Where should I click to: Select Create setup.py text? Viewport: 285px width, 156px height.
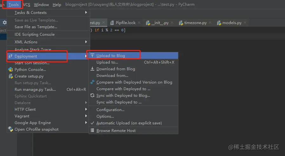click(x=29, y=76)
